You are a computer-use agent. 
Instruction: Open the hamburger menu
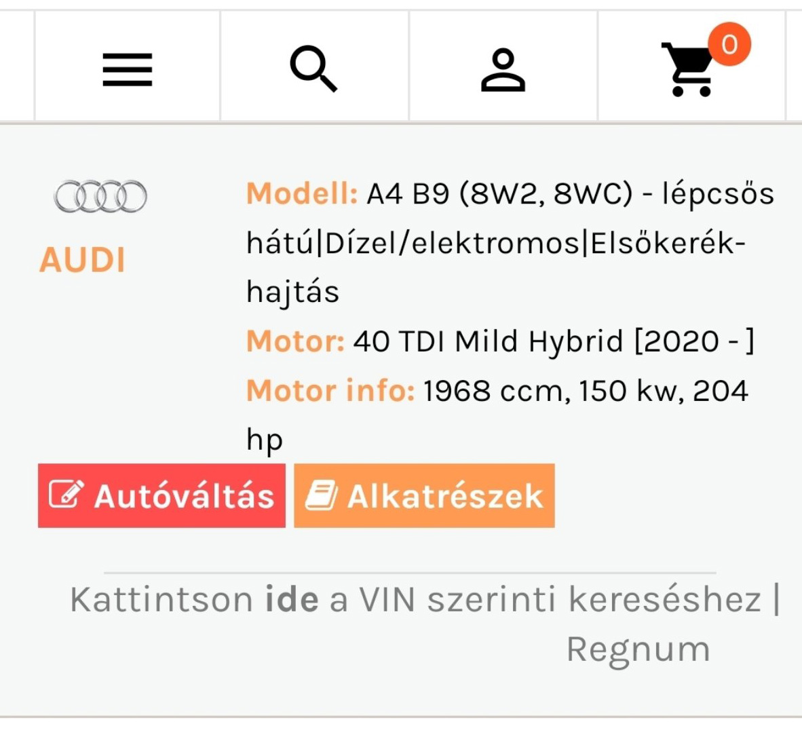(x=128, y=69)
